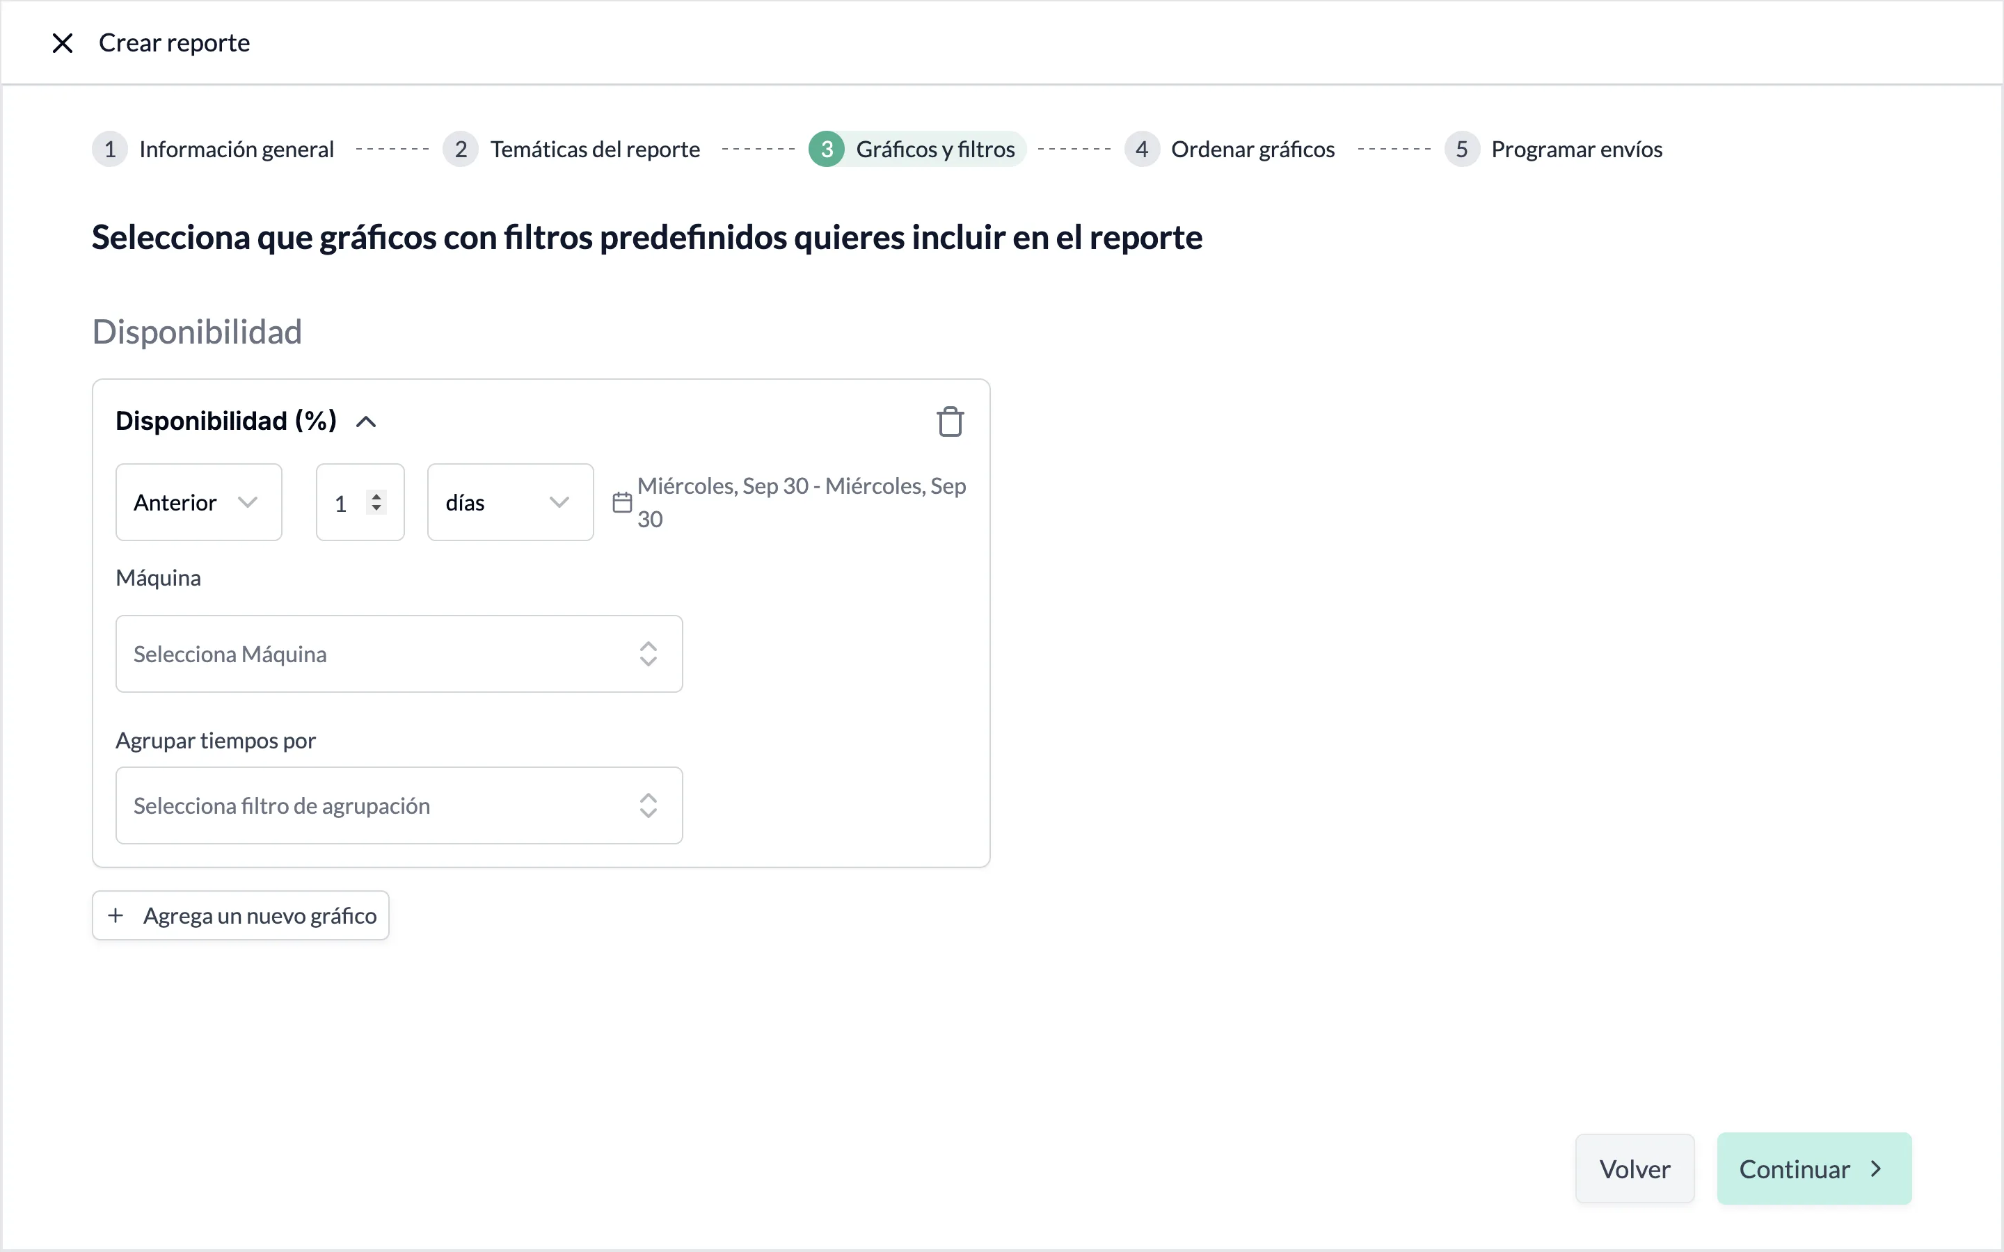Open the Anterior period dropdown
This screenshot has width=2004, height=1252.
click(x=199, y=501)
